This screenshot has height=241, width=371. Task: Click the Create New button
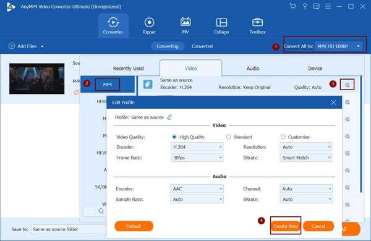[286, 226]
